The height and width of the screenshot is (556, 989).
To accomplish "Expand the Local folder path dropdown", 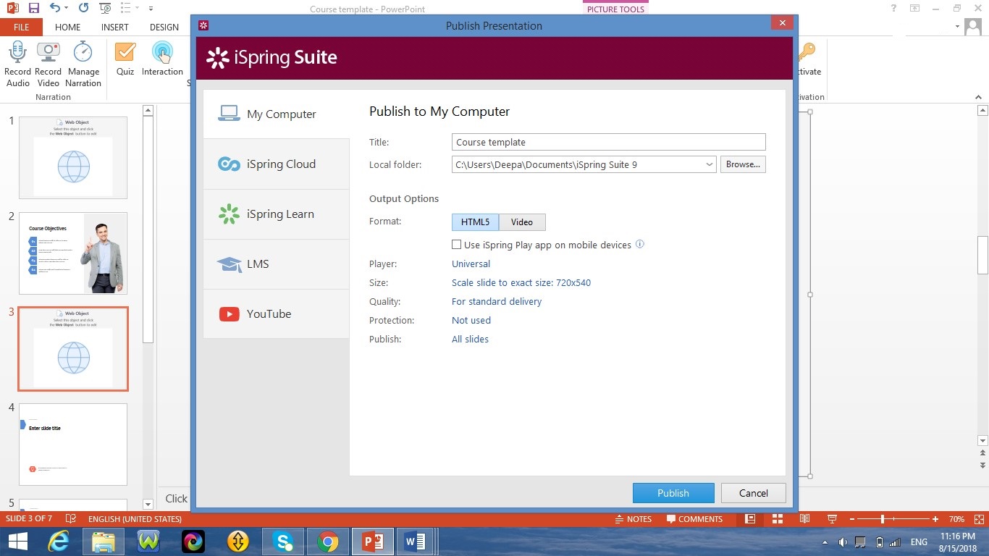I will pos(709,164).
